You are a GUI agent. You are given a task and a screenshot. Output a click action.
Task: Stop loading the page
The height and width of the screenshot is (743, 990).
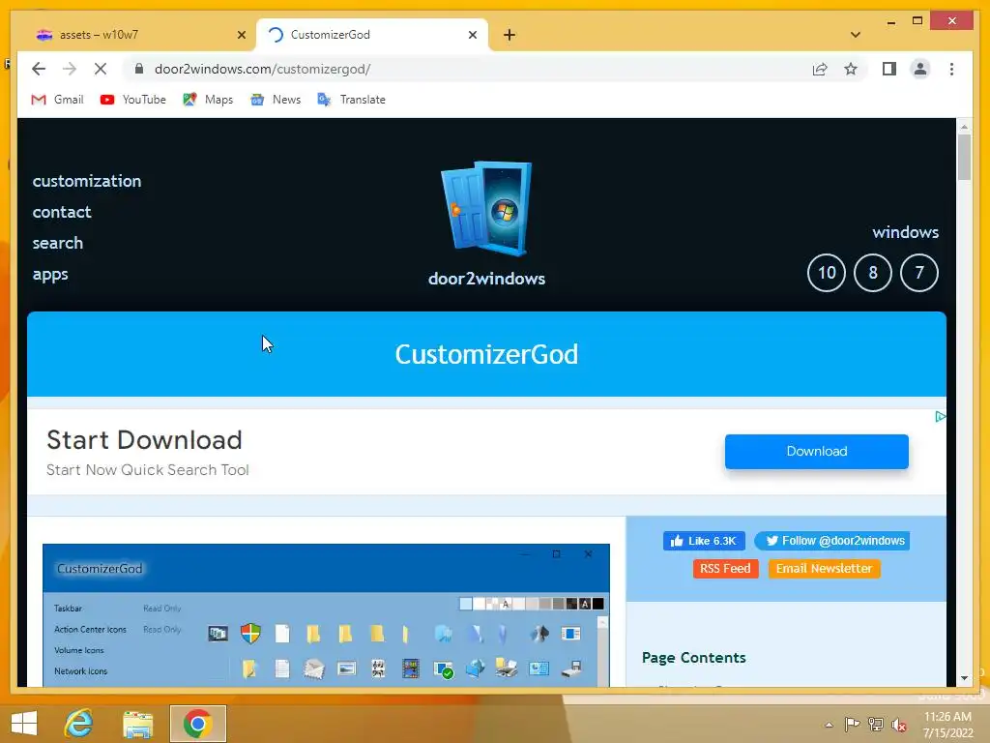point(101,69)
